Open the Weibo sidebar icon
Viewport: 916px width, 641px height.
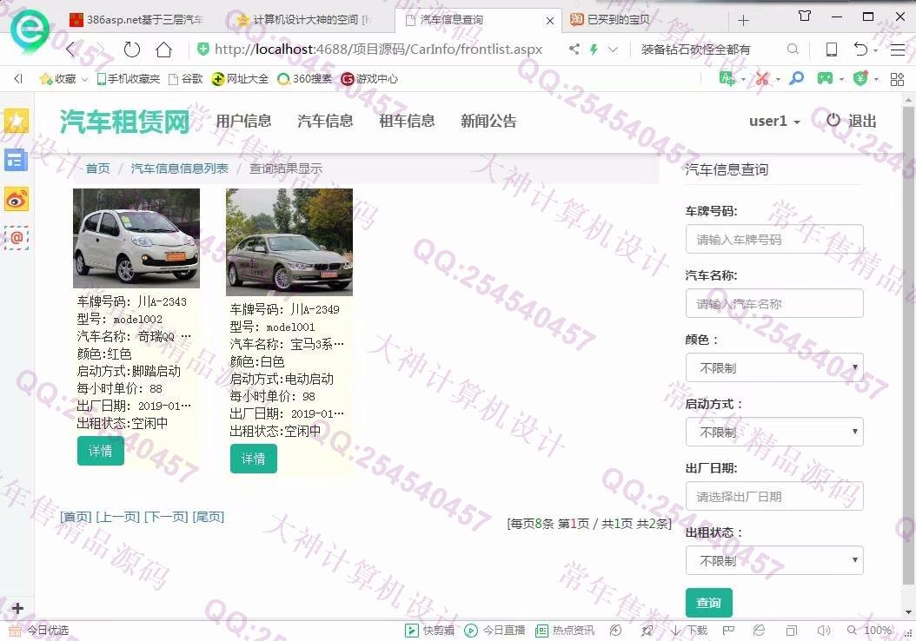click(x=17, y=200)
